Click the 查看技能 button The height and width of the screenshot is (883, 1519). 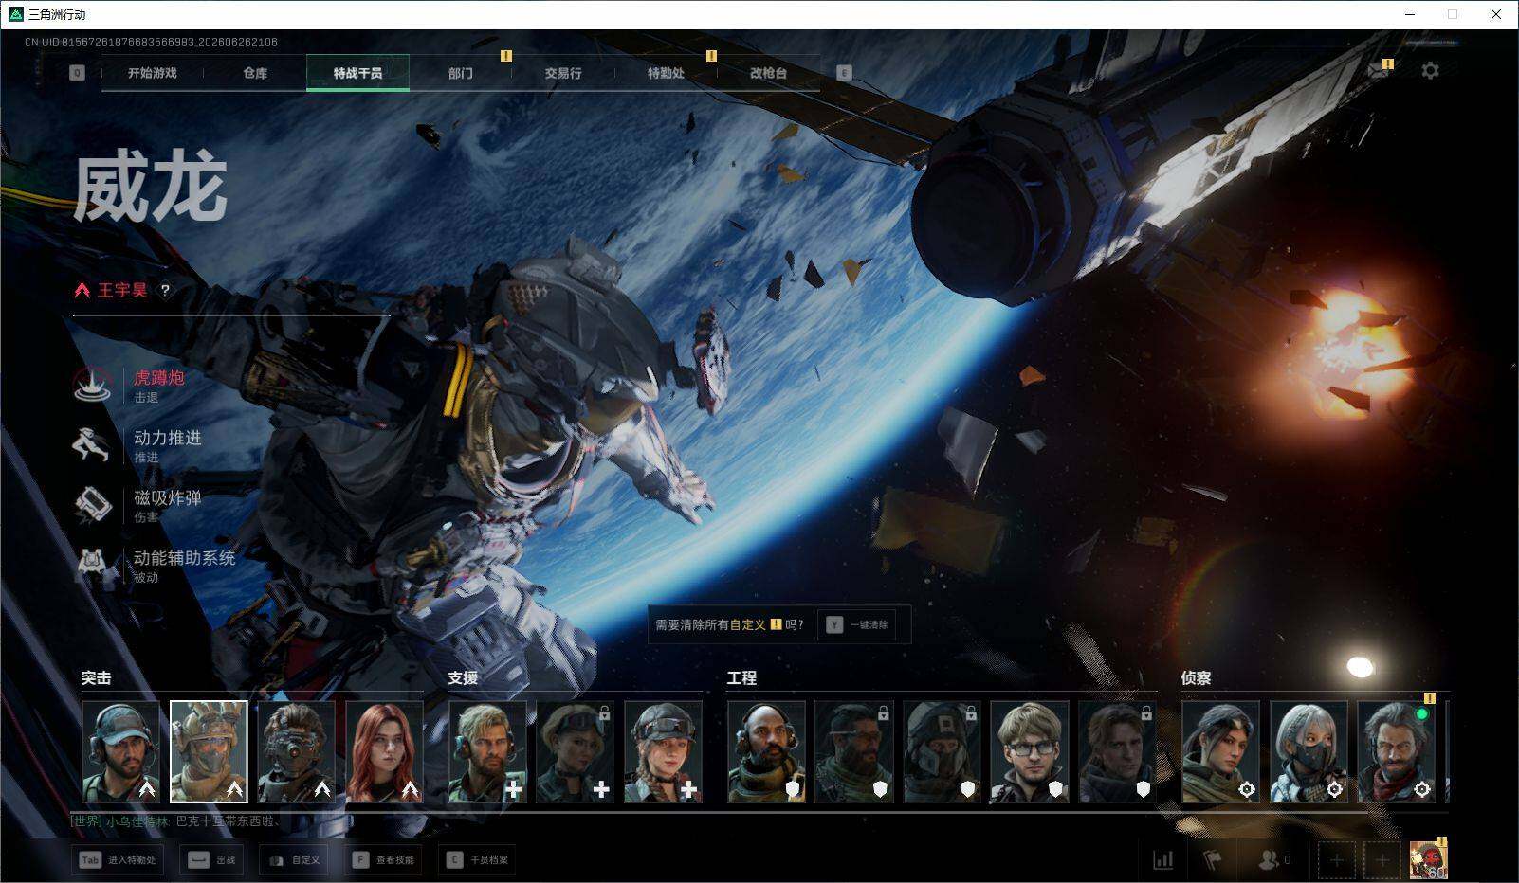click(385, 860)
